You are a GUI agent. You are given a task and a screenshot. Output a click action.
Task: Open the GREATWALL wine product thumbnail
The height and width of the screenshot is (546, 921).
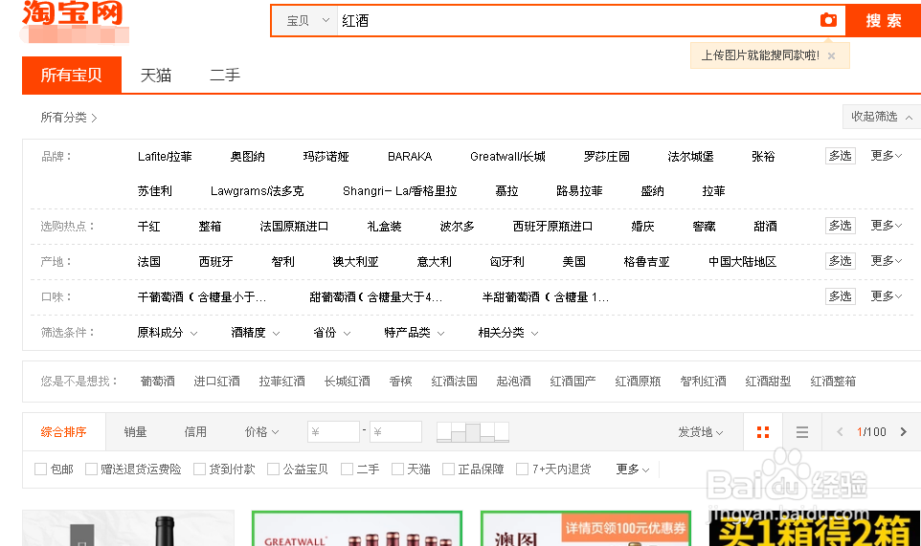pos(357,529)
